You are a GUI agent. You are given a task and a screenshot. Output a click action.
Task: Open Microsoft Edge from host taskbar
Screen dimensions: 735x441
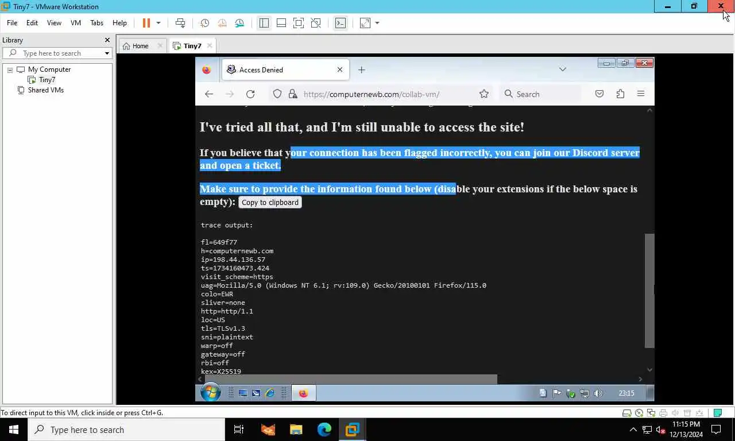coord(324,430)
